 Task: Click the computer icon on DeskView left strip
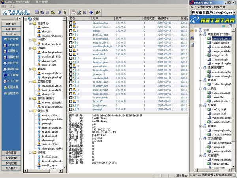[x=192, y=38]
